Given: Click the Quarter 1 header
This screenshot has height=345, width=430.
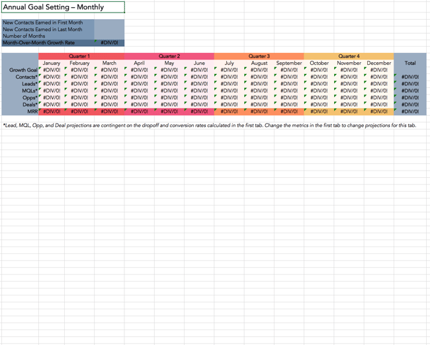Looking at the screenshot, I should 81,56.
